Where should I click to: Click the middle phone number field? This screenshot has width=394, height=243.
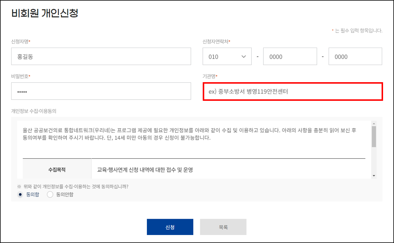[290, 56]
